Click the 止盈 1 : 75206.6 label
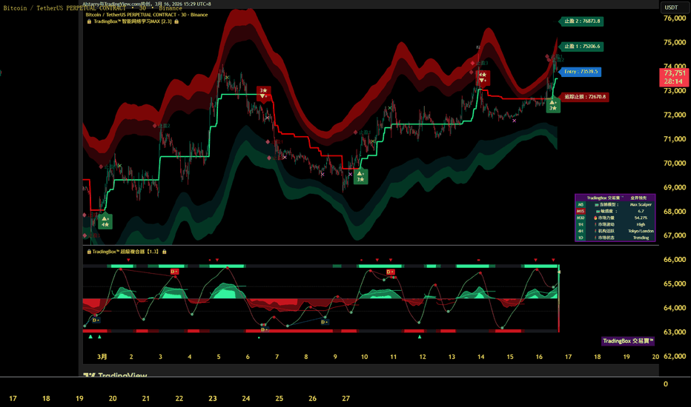The image size is (691, 407). pyautogui.click(x=581, y=46)
